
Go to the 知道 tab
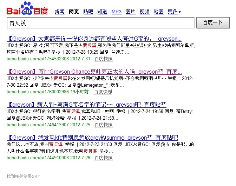click(x=102, y=12)
